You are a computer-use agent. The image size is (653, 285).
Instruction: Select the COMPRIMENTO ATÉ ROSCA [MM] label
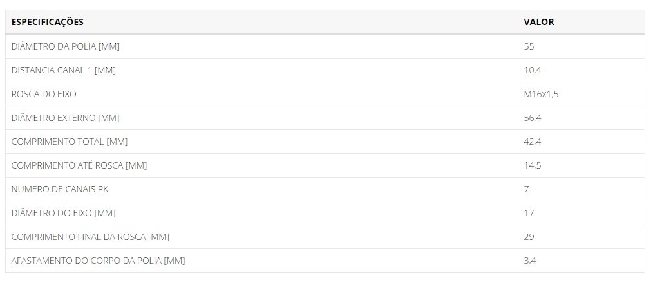(79, 165)
